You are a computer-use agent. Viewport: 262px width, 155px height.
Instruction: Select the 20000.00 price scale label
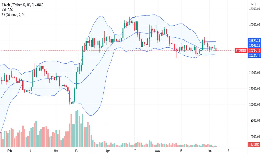254,105
